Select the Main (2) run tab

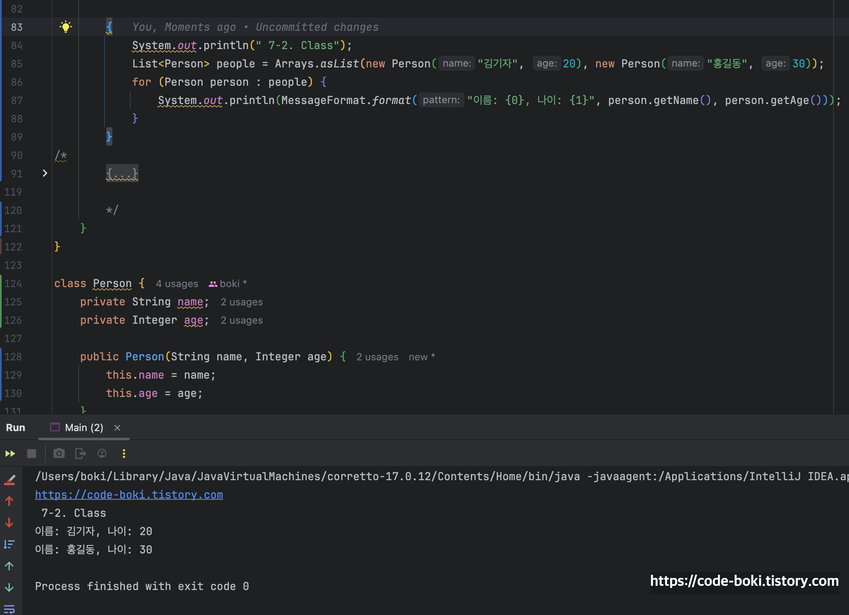coord(84,428)
